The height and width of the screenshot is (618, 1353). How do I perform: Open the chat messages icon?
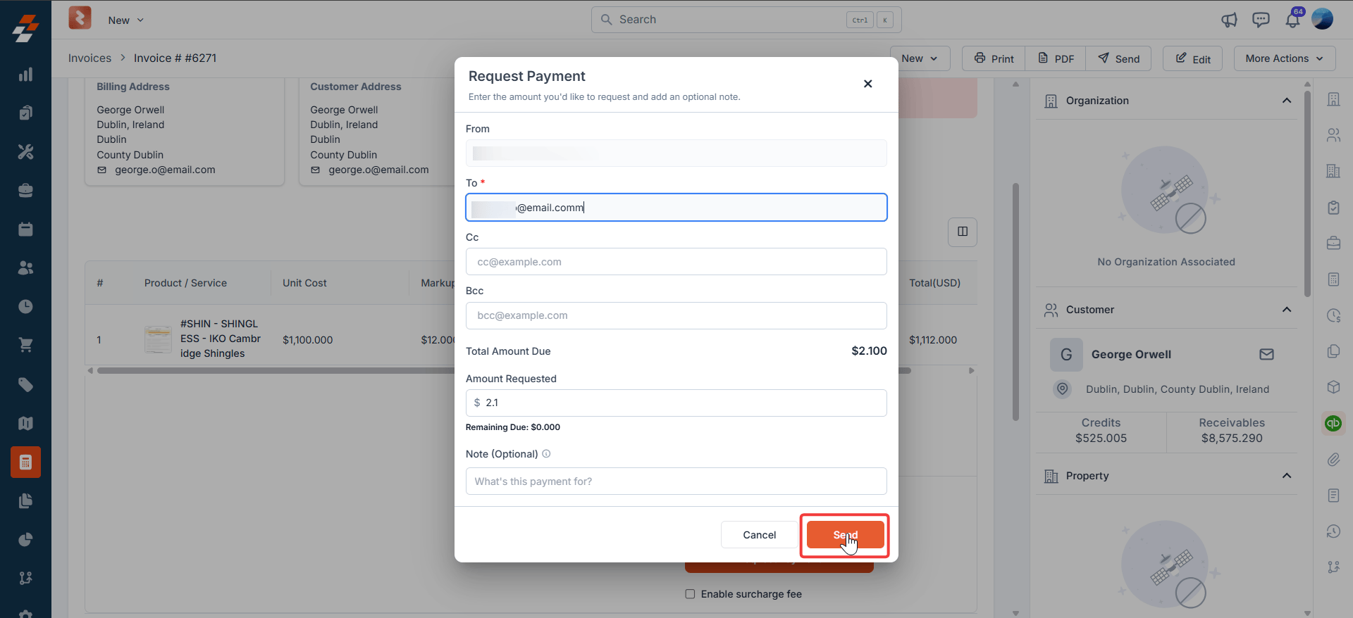(1261, 20)
